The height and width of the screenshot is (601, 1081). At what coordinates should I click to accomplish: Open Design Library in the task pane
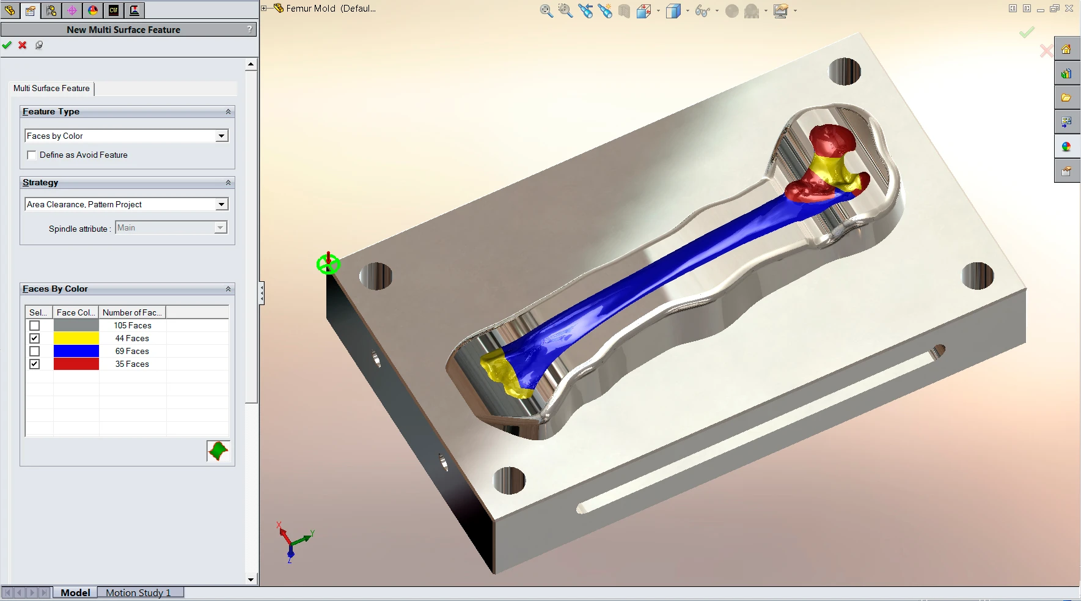(1066, 74)
